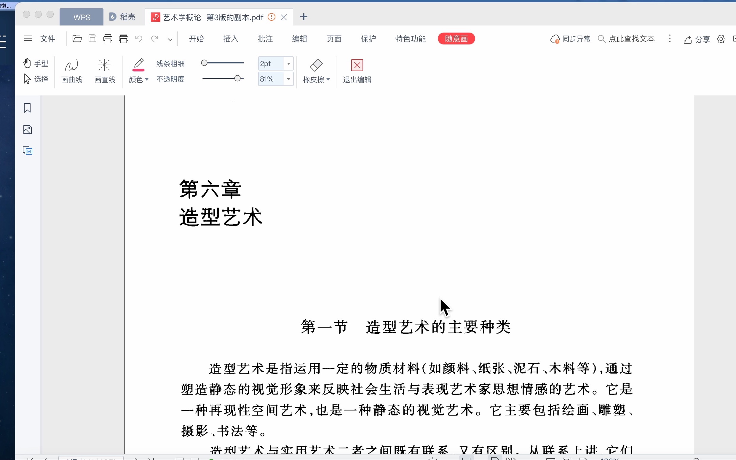Click in the 点此查找文本 search field
This screenshot has height=460, width=736.
pos(631,39)
